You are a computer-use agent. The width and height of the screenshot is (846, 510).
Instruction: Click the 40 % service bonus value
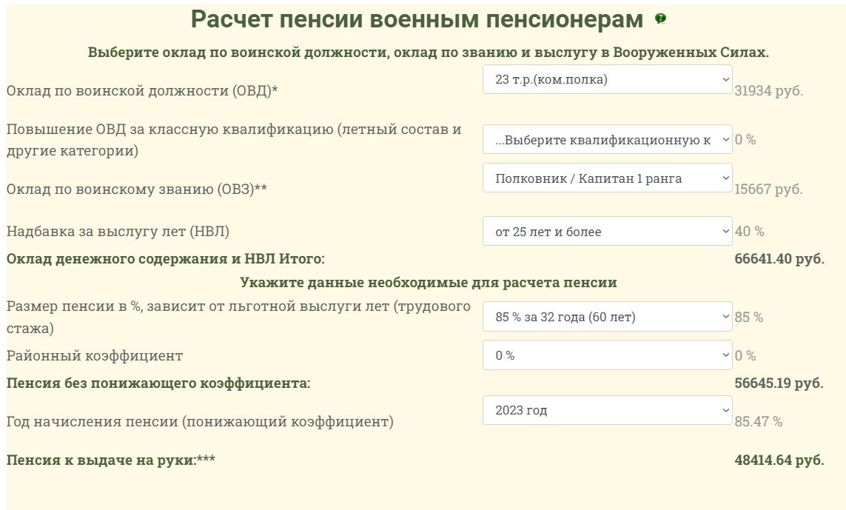749,232
